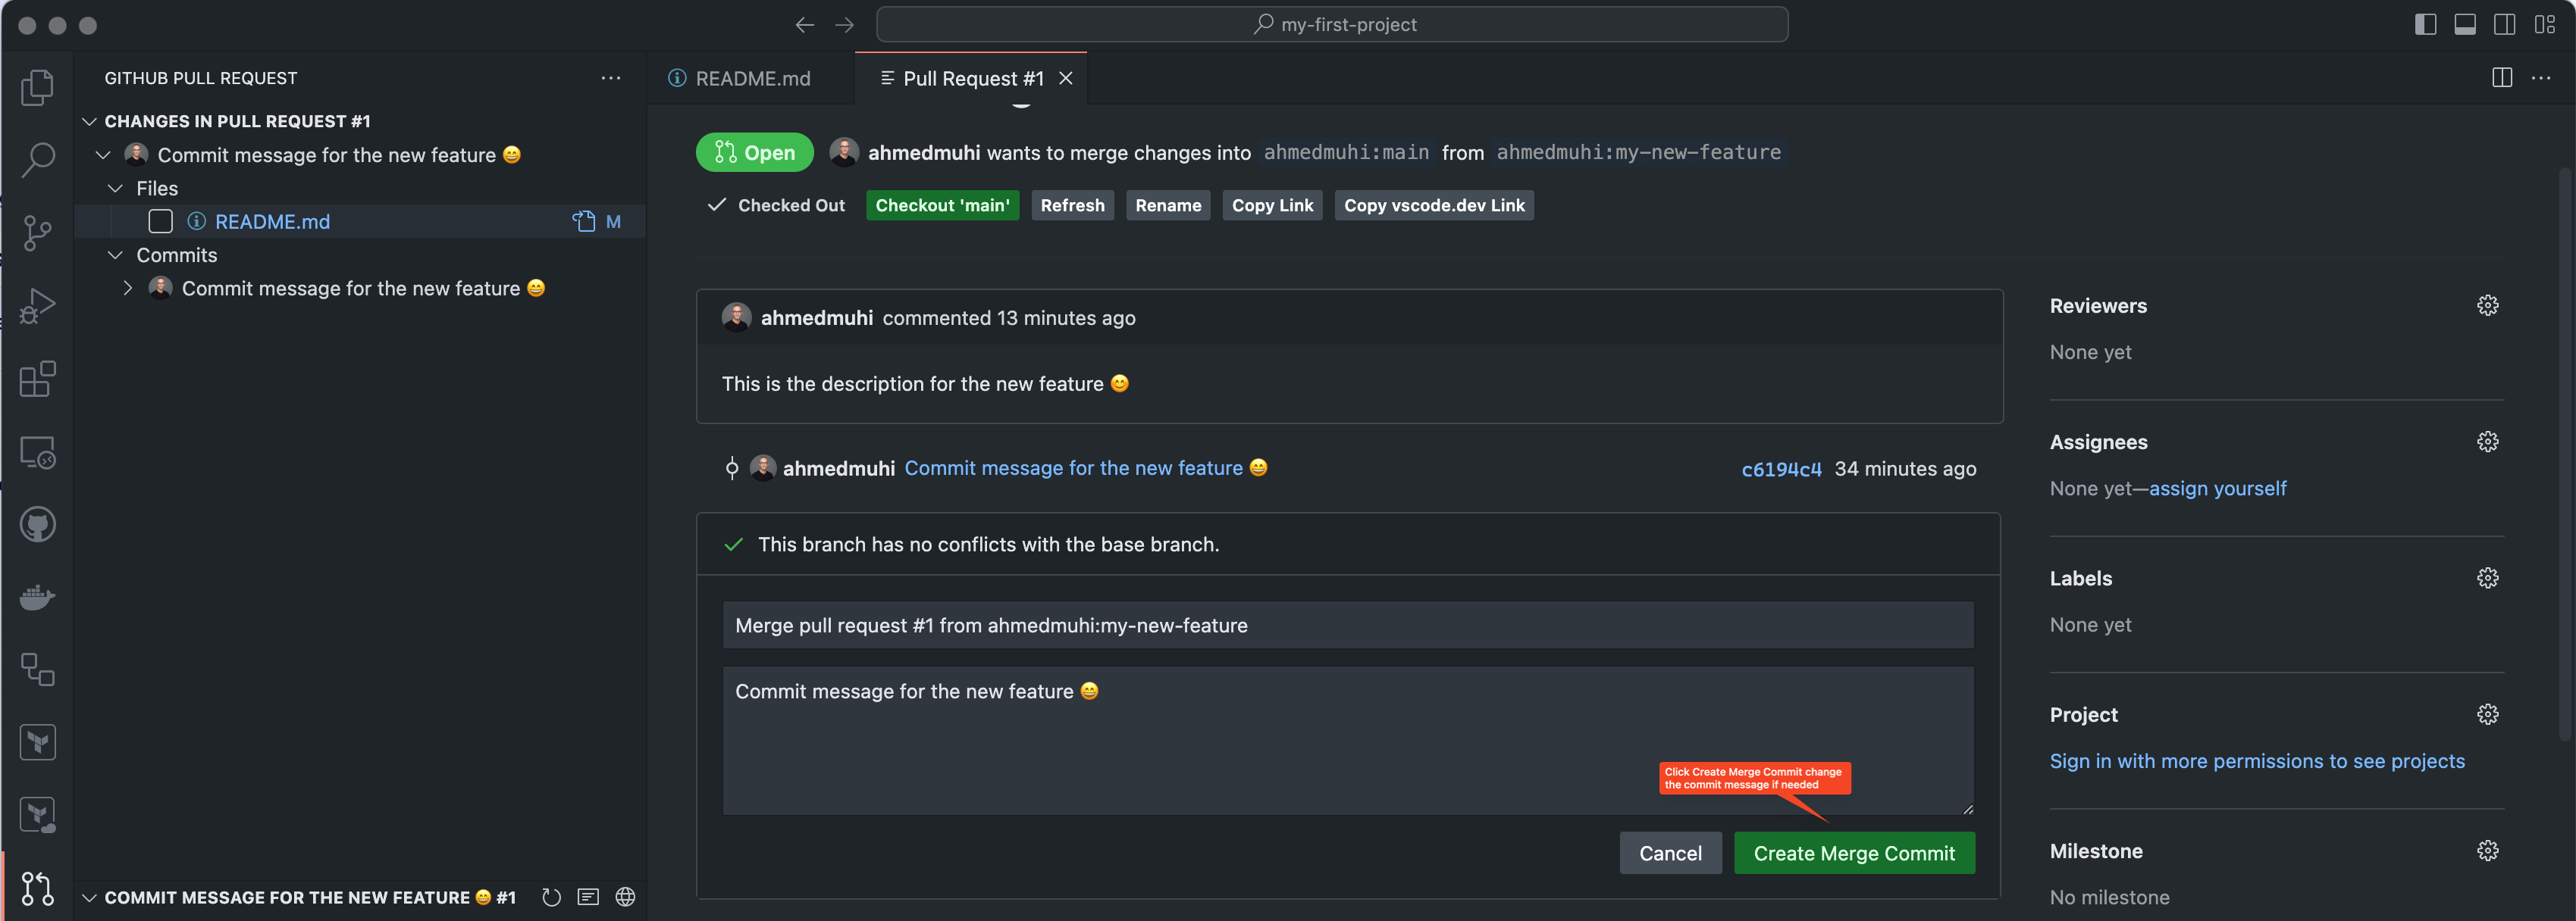
Task: Open Run and Debug view icon
Action: click(37, 306)
